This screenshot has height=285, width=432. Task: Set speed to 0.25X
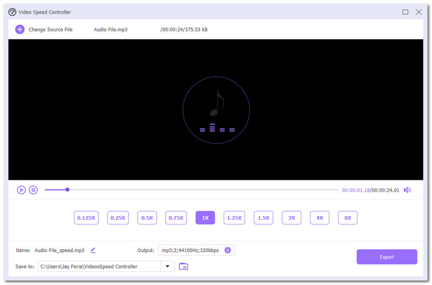coord(118,218)
